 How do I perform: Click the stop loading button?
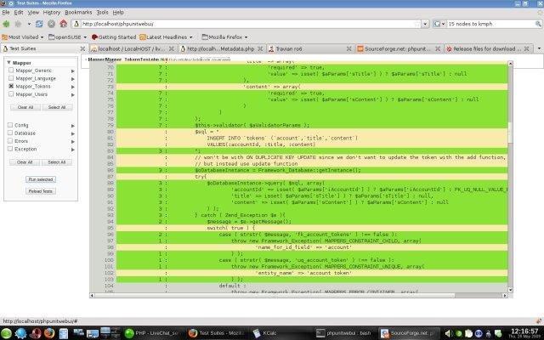tap(51, 24)
